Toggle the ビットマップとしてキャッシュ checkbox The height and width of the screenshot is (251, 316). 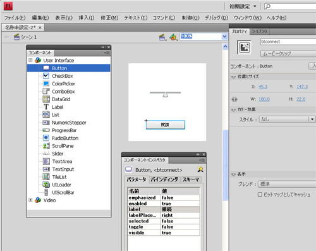pos(260,194)
